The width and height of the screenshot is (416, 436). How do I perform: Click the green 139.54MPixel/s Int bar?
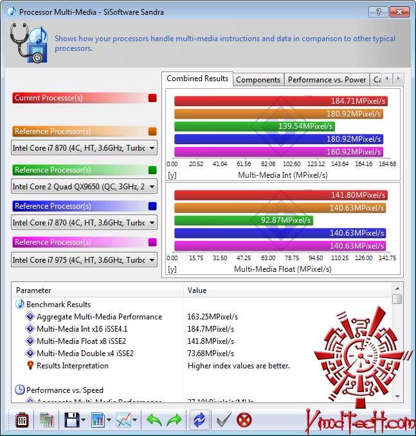point(255,126)
